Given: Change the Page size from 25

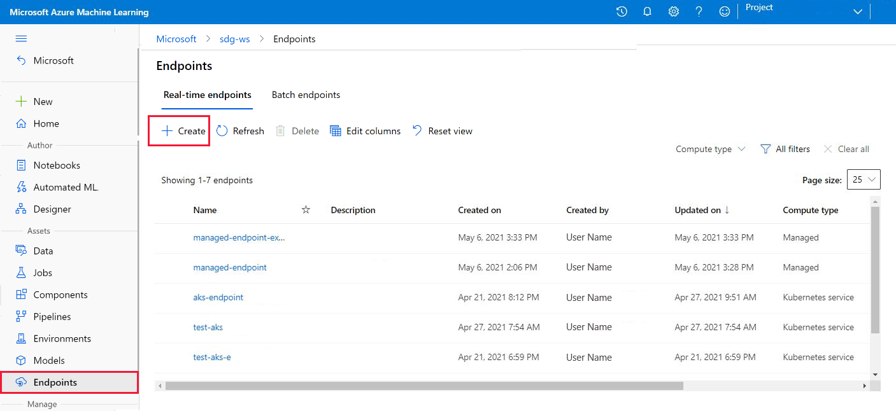Looking at the screenshot, I should (x=864, y=179).
